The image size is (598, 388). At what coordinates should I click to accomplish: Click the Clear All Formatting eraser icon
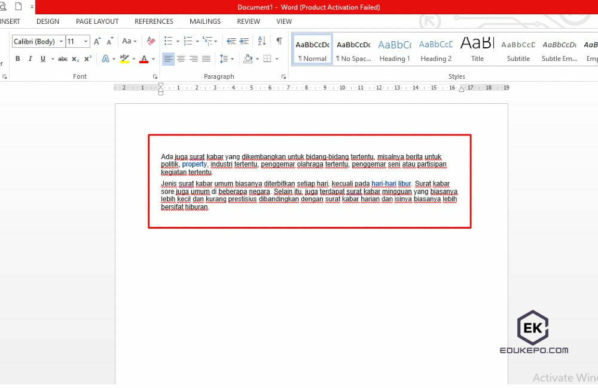click(151, 41)
